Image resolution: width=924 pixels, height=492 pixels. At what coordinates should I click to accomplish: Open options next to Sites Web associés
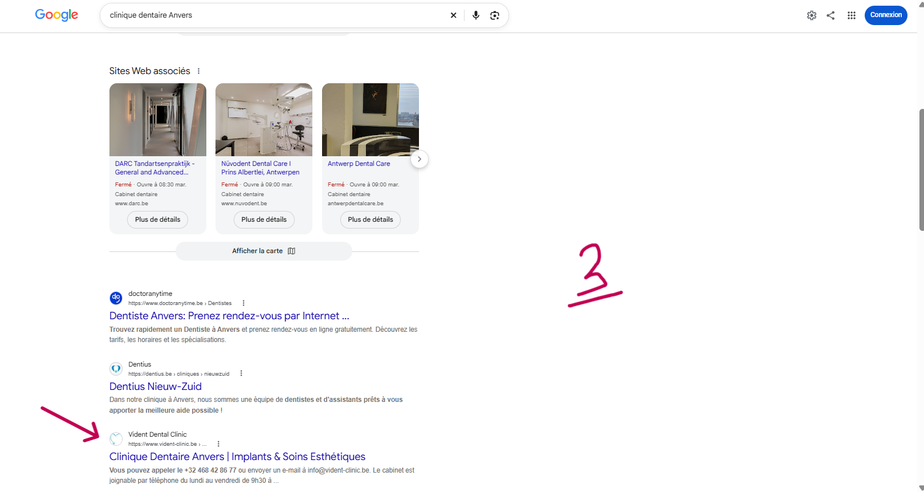pyautogui.click(x=198, y=71)
